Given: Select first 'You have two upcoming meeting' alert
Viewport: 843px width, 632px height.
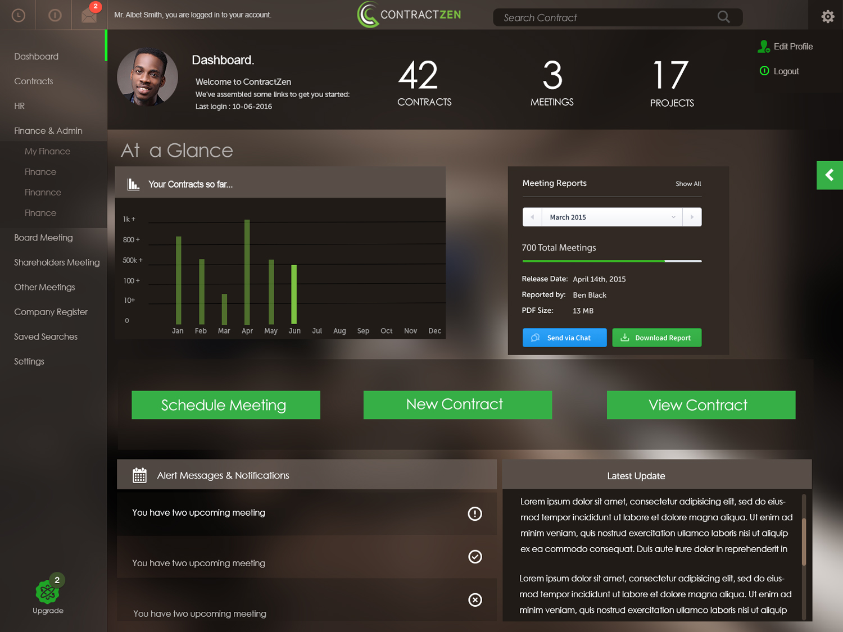Looking at the screenshot, I should (x=306, y=513).
